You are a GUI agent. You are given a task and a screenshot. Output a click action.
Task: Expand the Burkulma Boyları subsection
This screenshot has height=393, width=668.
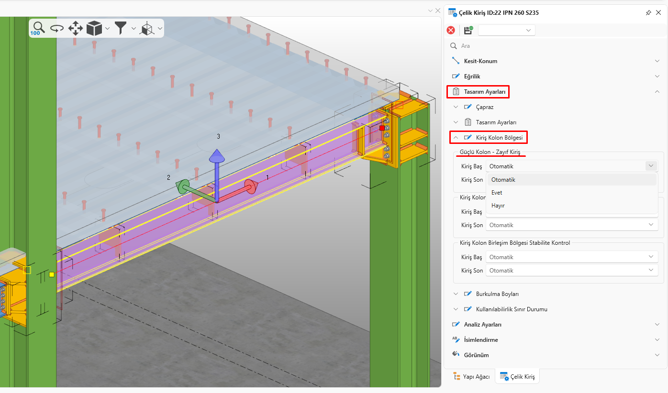(x=497, y=294)
